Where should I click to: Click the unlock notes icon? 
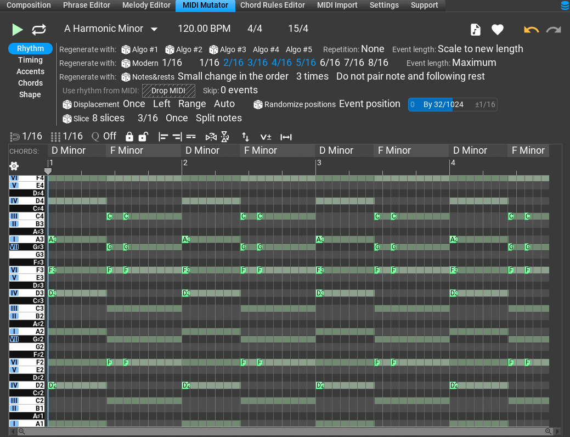point(143,137)
